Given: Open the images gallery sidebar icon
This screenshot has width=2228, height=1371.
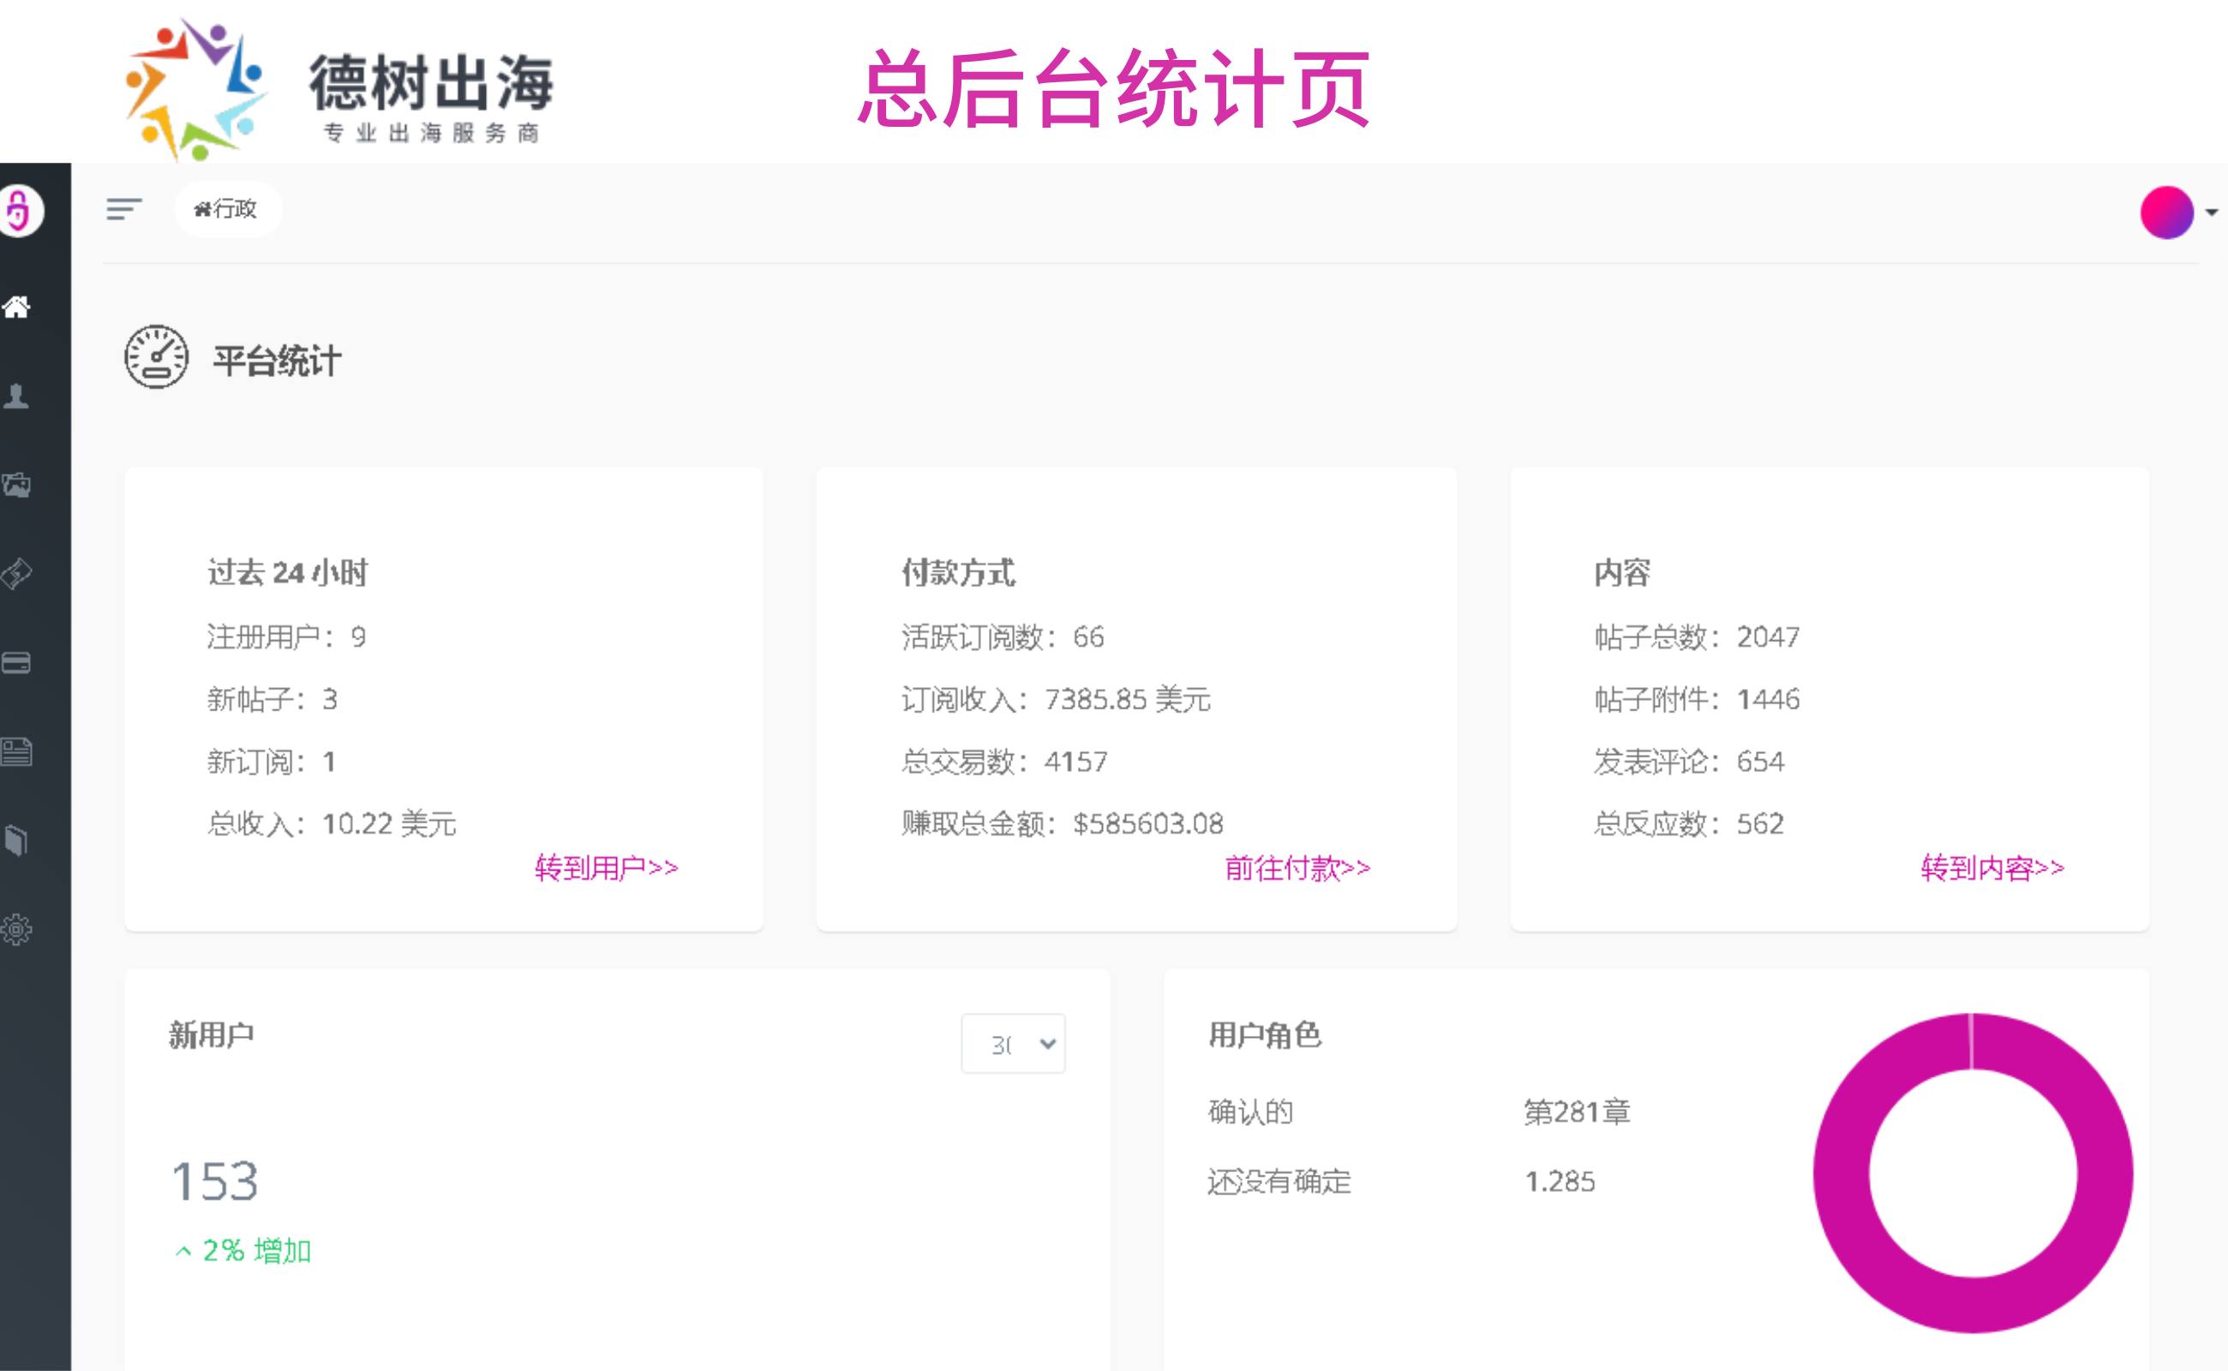Looking at the screenshot, I should [x=17, y=485].
